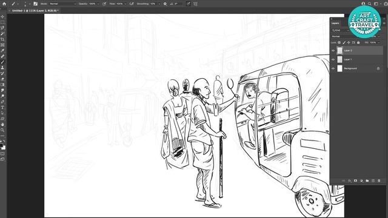Create a new group folder icon

[367, 181]
